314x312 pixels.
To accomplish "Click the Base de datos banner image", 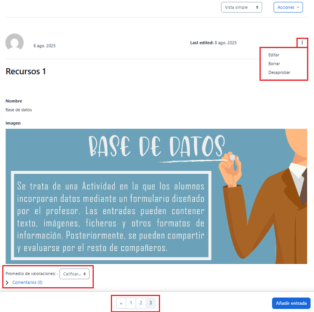I will pos(156,196).
